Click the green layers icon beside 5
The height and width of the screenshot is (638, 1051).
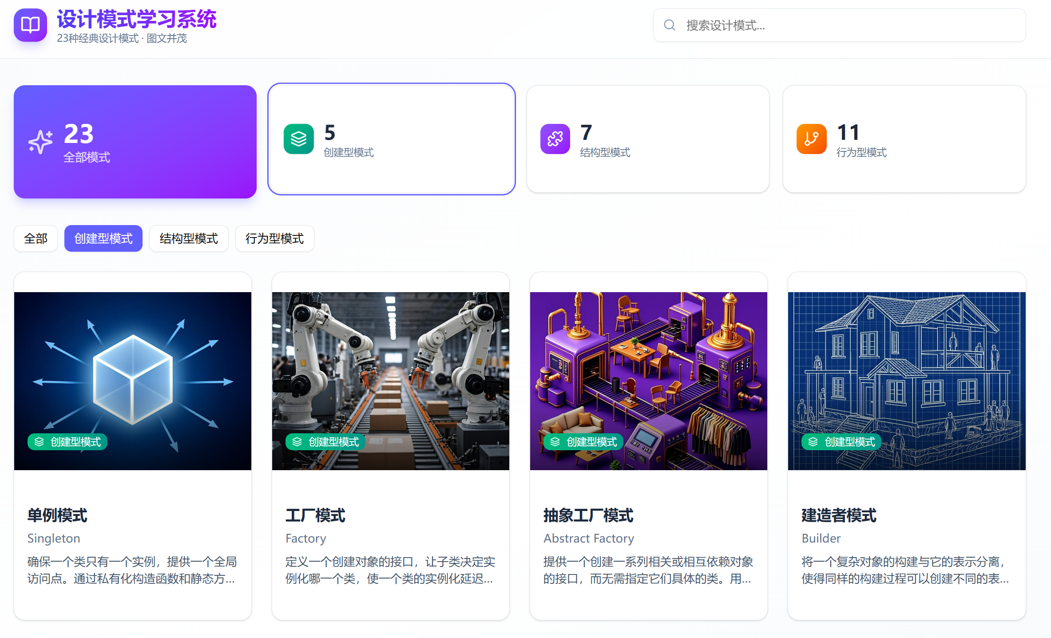pos(299,139)
